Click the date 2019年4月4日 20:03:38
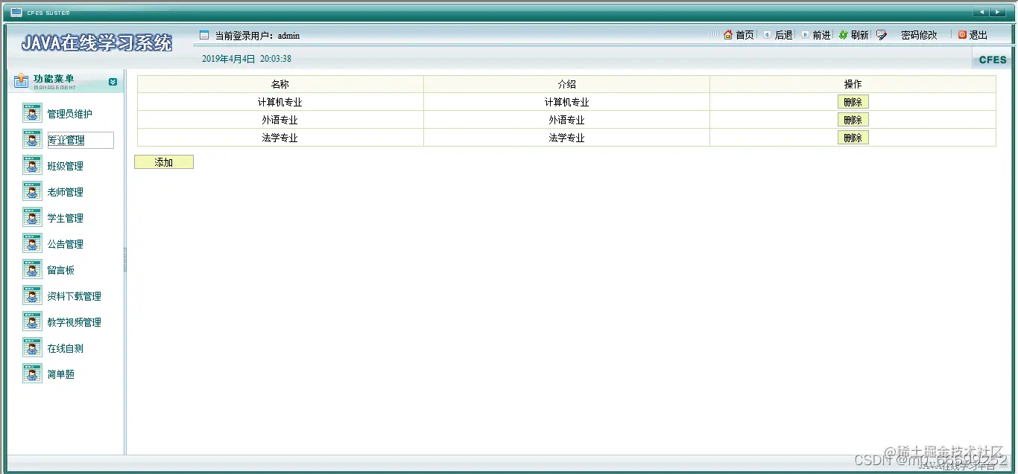Image resolution: width=1018 pixels, height=474 pixels. tap(247, 59)
